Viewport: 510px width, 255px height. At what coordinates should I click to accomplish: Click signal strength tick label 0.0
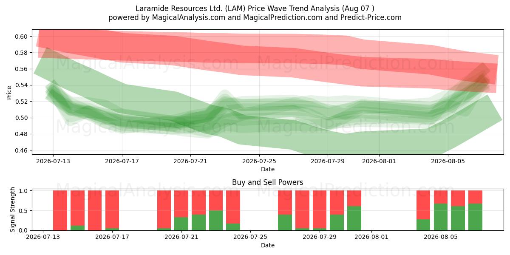tap(24, 230)
